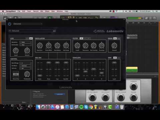160x120 pixels.
Task: Open the LFO Destination dropdown
Action: 26,45
